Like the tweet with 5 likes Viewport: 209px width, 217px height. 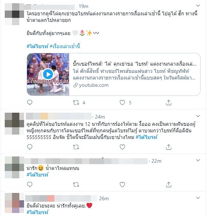(122, 102)
